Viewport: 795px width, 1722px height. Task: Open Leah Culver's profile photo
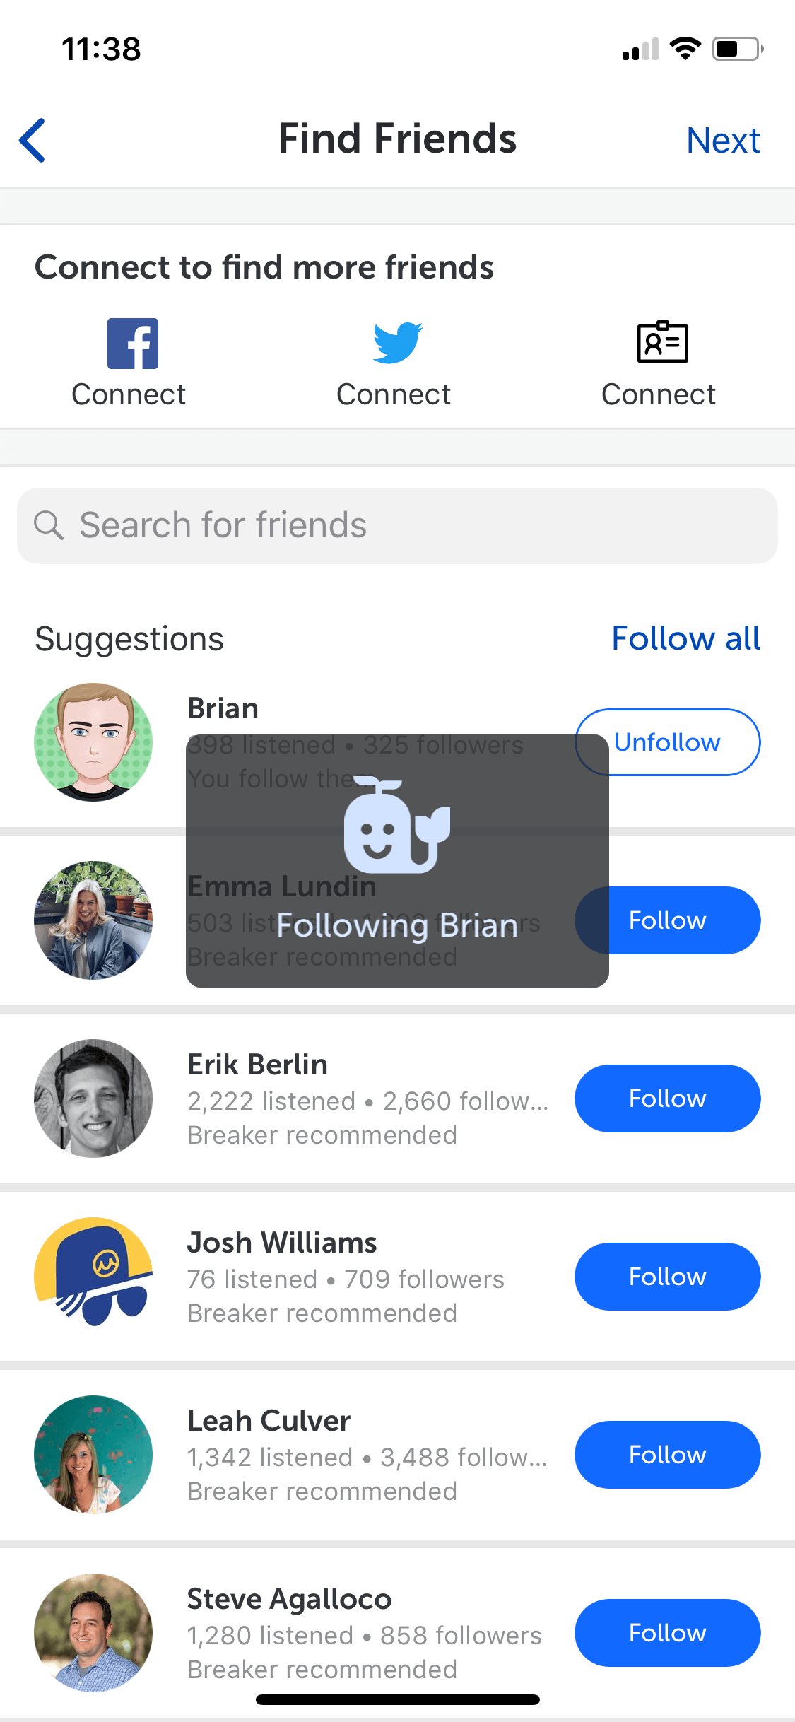click(x=93, y=1455)
